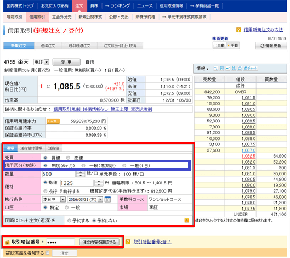
Task: Click help icon beside 信用新規注文の方法
Action: [238, 30]
